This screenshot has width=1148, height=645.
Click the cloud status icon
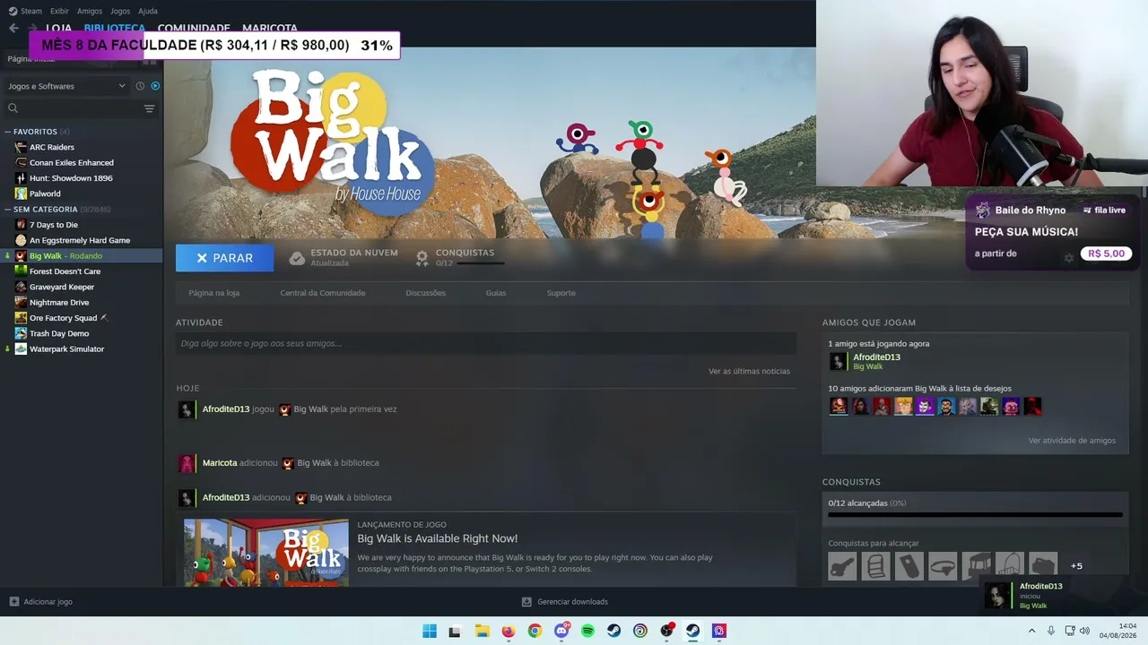(x=297, y=258)
